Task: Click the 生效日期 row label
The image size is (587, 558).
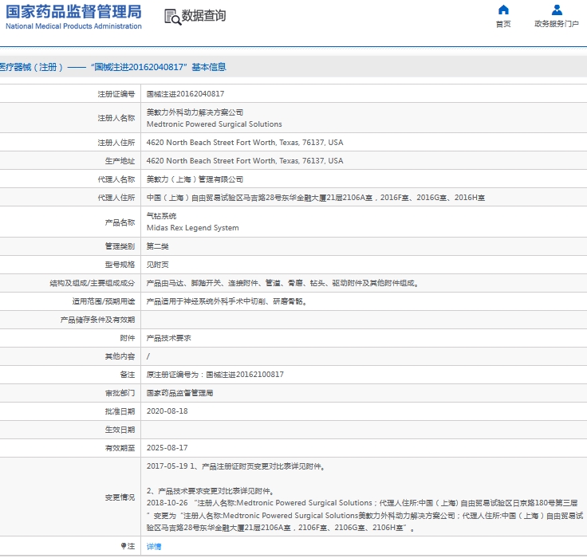Action: click(120, 430)
